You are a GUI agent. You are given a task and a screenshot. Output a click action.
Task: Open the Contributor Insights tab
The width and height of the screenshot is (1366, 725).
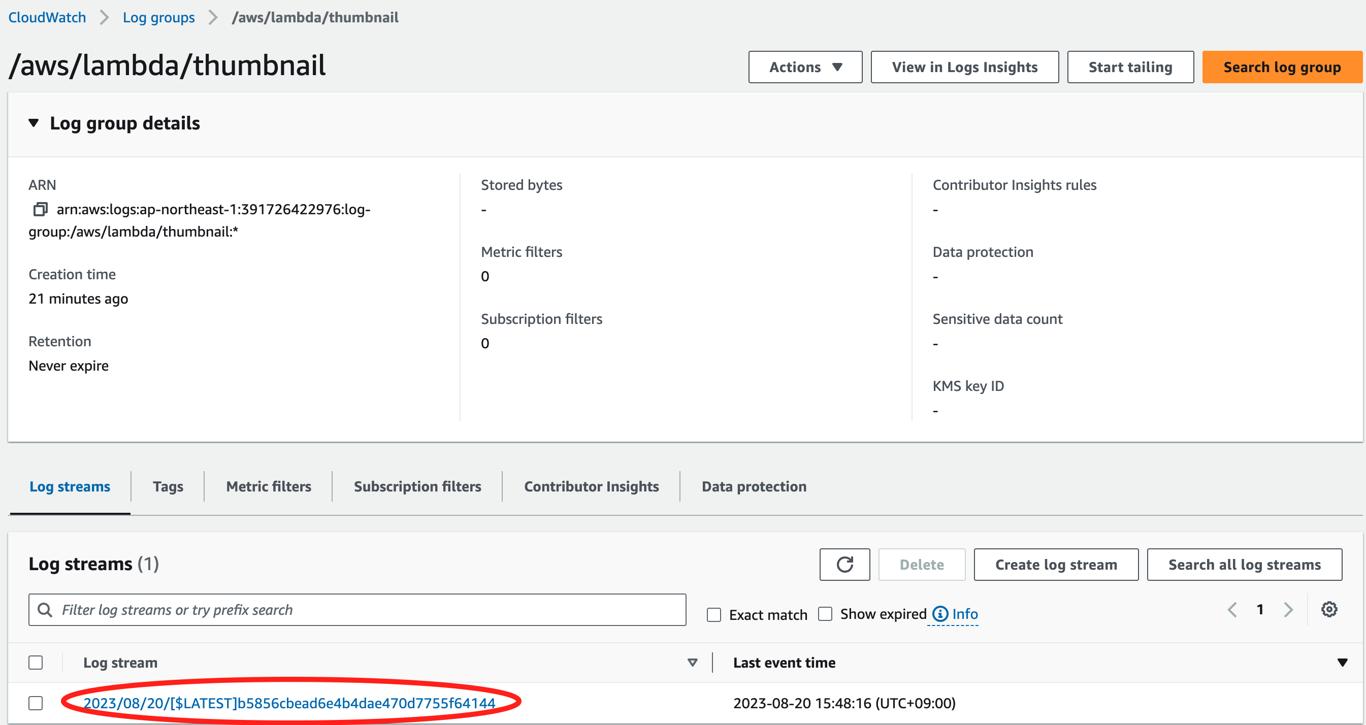point(591,486)
